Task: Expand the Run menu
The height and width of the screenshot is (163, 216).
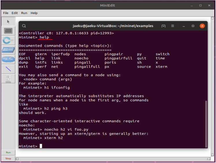Action: point(24,13)
